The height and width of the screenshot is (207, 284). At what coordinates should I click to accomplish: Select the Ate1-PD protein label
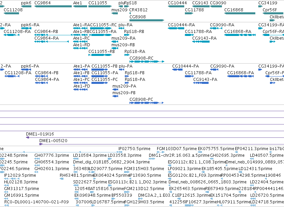point(82,86)
